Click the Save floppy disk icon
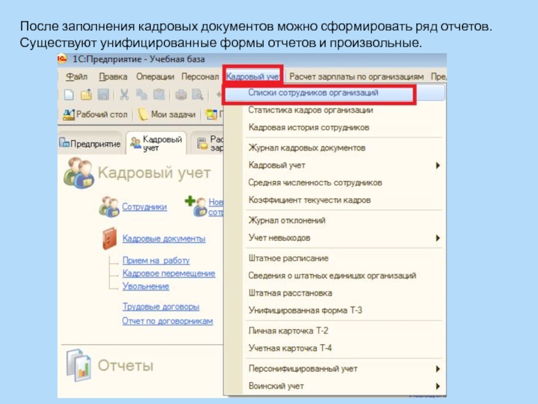The height and width of the screenshot is (404, 538). (104, 95)
